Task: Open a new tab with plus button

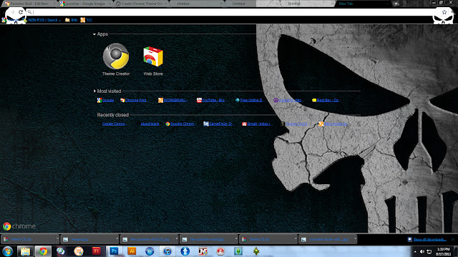Action: pos(396,4)
